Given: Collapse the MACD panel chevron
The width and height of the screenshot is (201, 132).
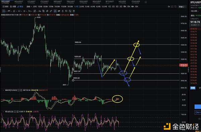Looking at the screenshot, I should [3, 90].
